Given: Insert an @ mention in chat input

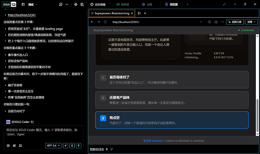Looking at the screenshot, I should point(8,145).
